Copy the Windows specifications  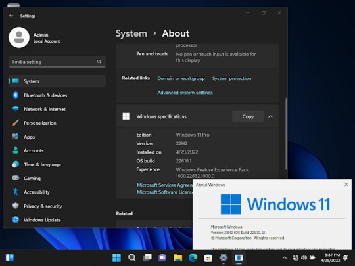pyautogui.click(x=248, y=116)
